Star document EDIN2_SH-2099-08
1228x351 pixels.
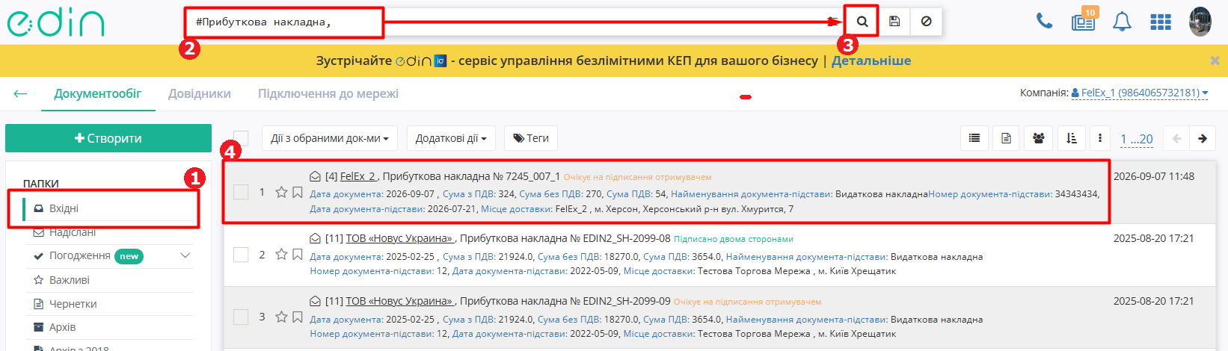click(281, 254)
